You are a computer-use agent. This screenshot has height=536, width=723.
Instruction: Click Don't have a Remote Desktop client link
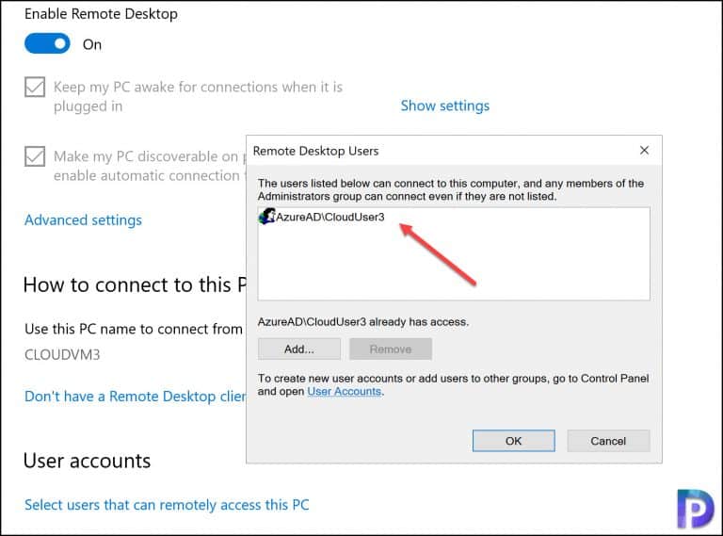click(x=136, y=397)
